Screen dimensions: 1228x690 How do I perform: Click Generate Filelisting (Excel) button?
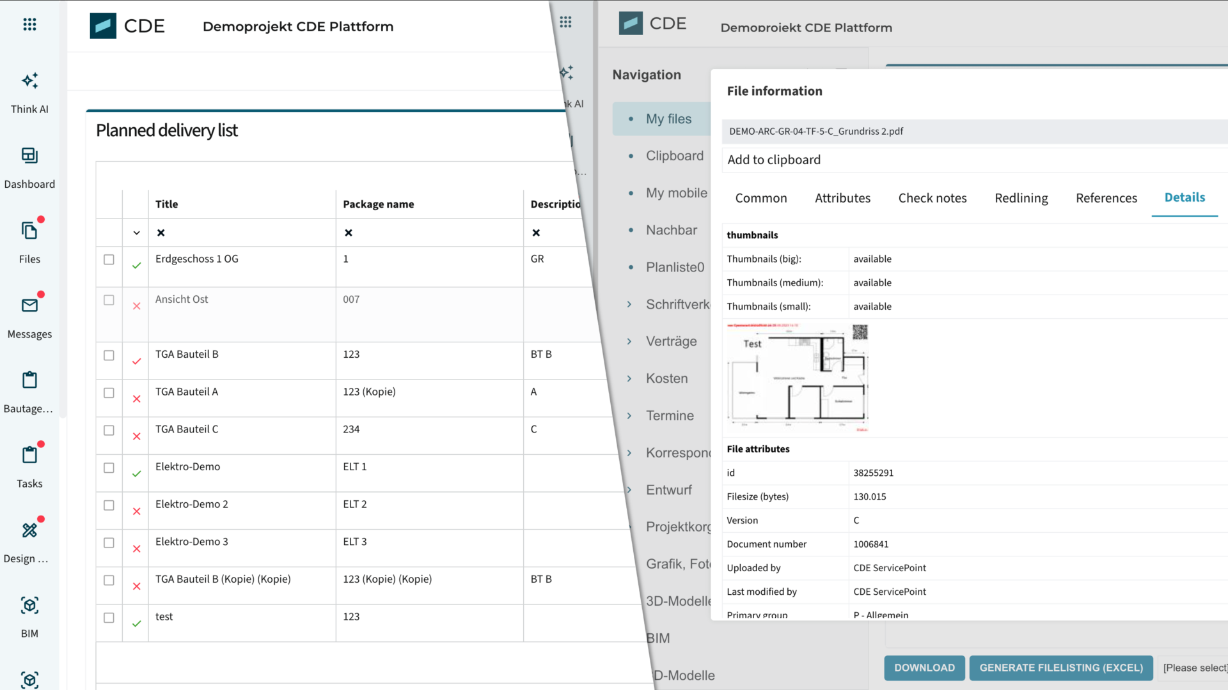pyautogui.click(x=1061, y=668)
